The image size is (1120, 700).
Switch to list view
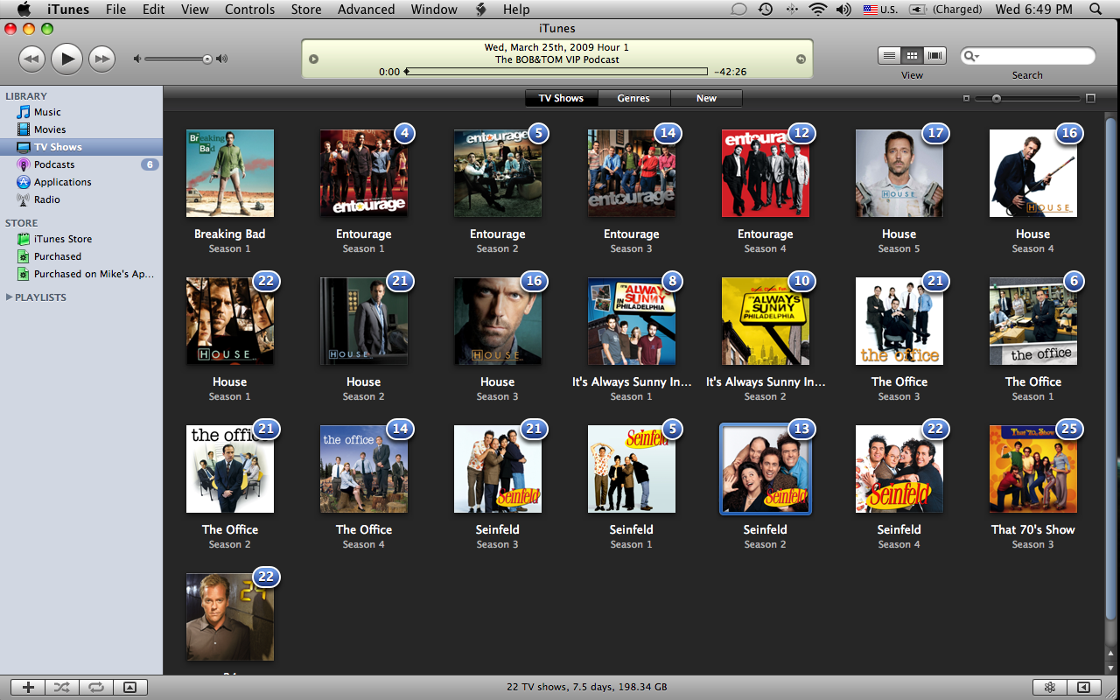[x=889, y=55]
